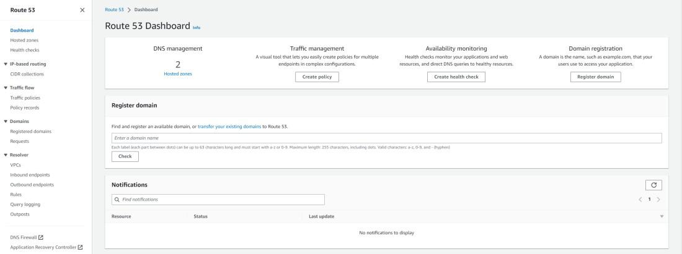Viewport: 682px width, 254px height.
Task: Click the Create policy button
Action: pos(317,77)
